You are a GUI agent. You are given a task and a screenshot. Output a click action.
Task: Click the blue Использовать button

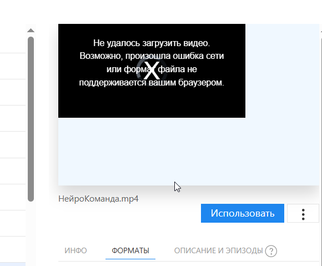(242, 213)
